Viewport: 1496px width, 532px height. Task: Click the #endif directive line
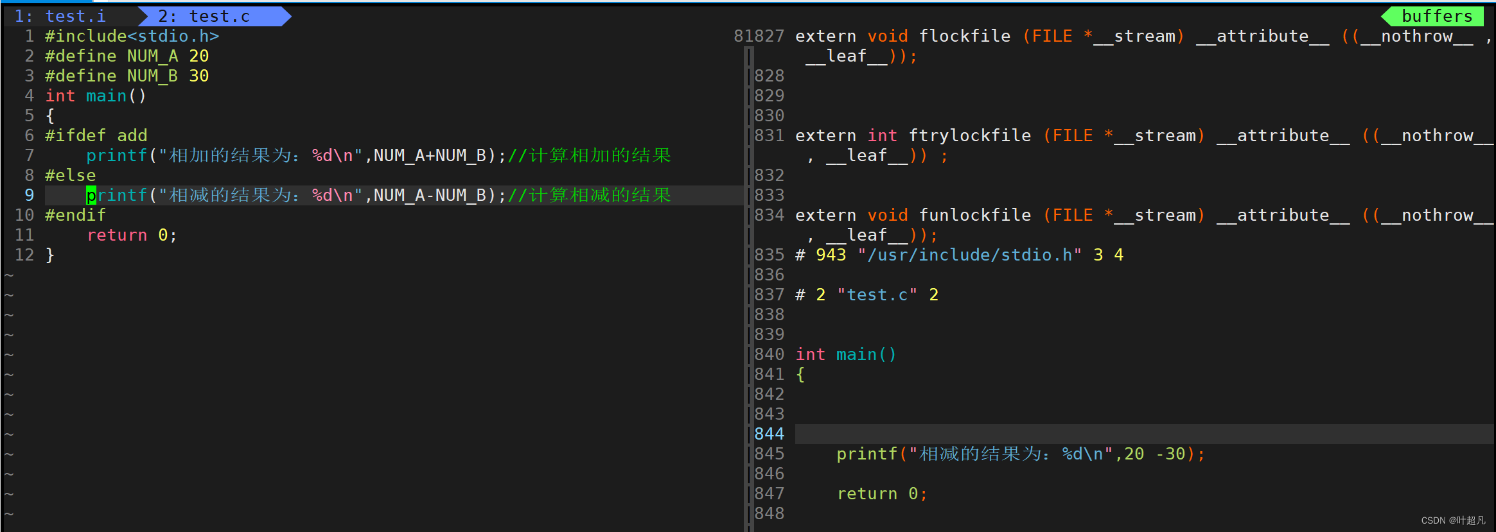[76, 215]
